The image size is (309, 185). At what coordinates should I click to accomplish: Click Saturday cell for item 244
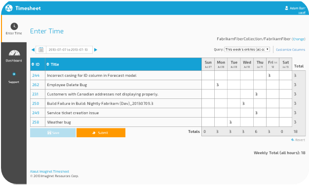pos(285,75)
